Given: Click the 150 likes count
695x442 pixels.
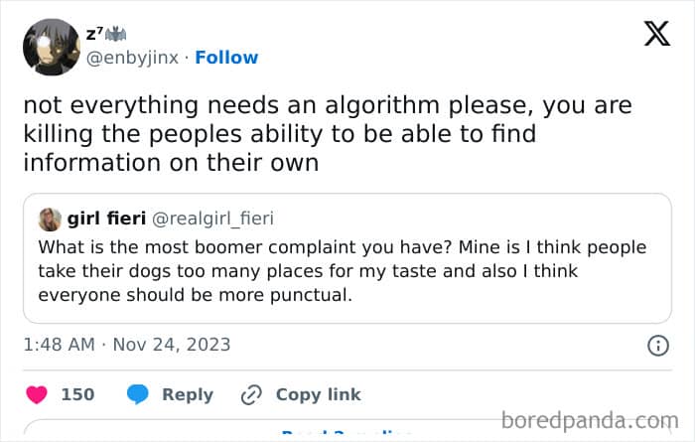Looking at the screenshot, I should [77, 394].
